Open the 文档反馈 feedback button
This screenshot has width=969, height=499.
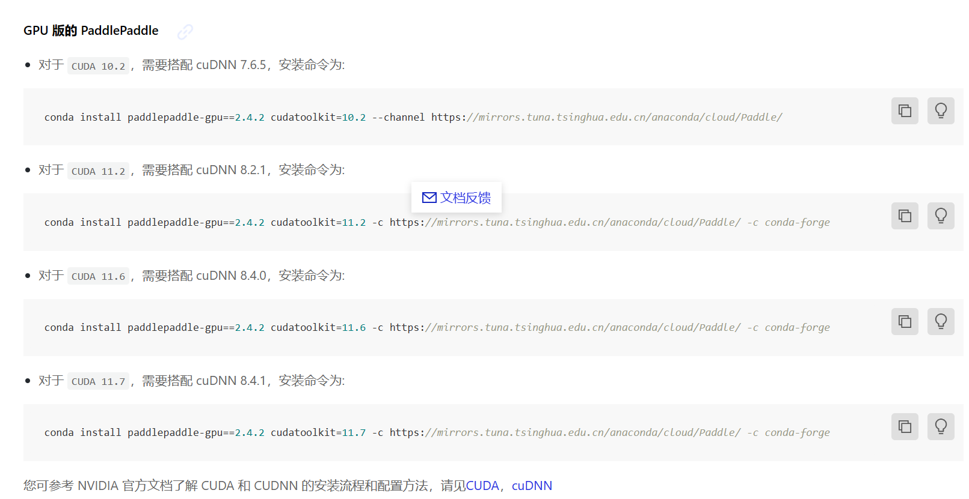(x=457, y=198)
